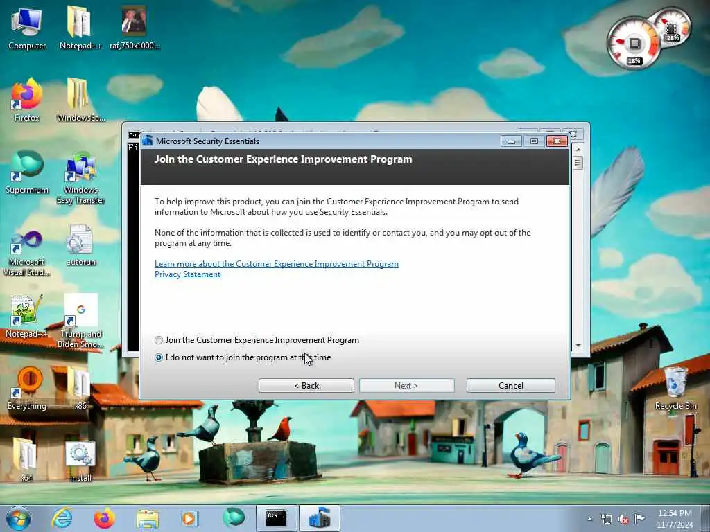Launch Internet Explorer from the taskbar
This screenshot has width=710, height=532.
(x=62, y=518)
